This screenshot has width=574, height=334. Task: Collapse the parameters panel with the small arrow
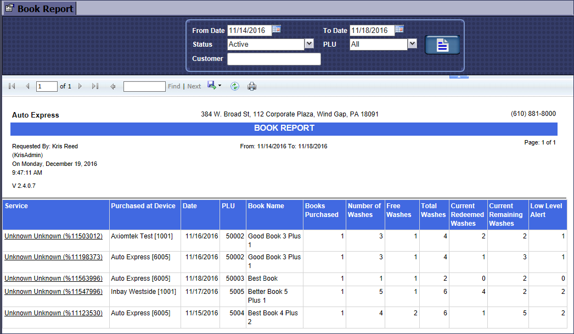(459, 77)
